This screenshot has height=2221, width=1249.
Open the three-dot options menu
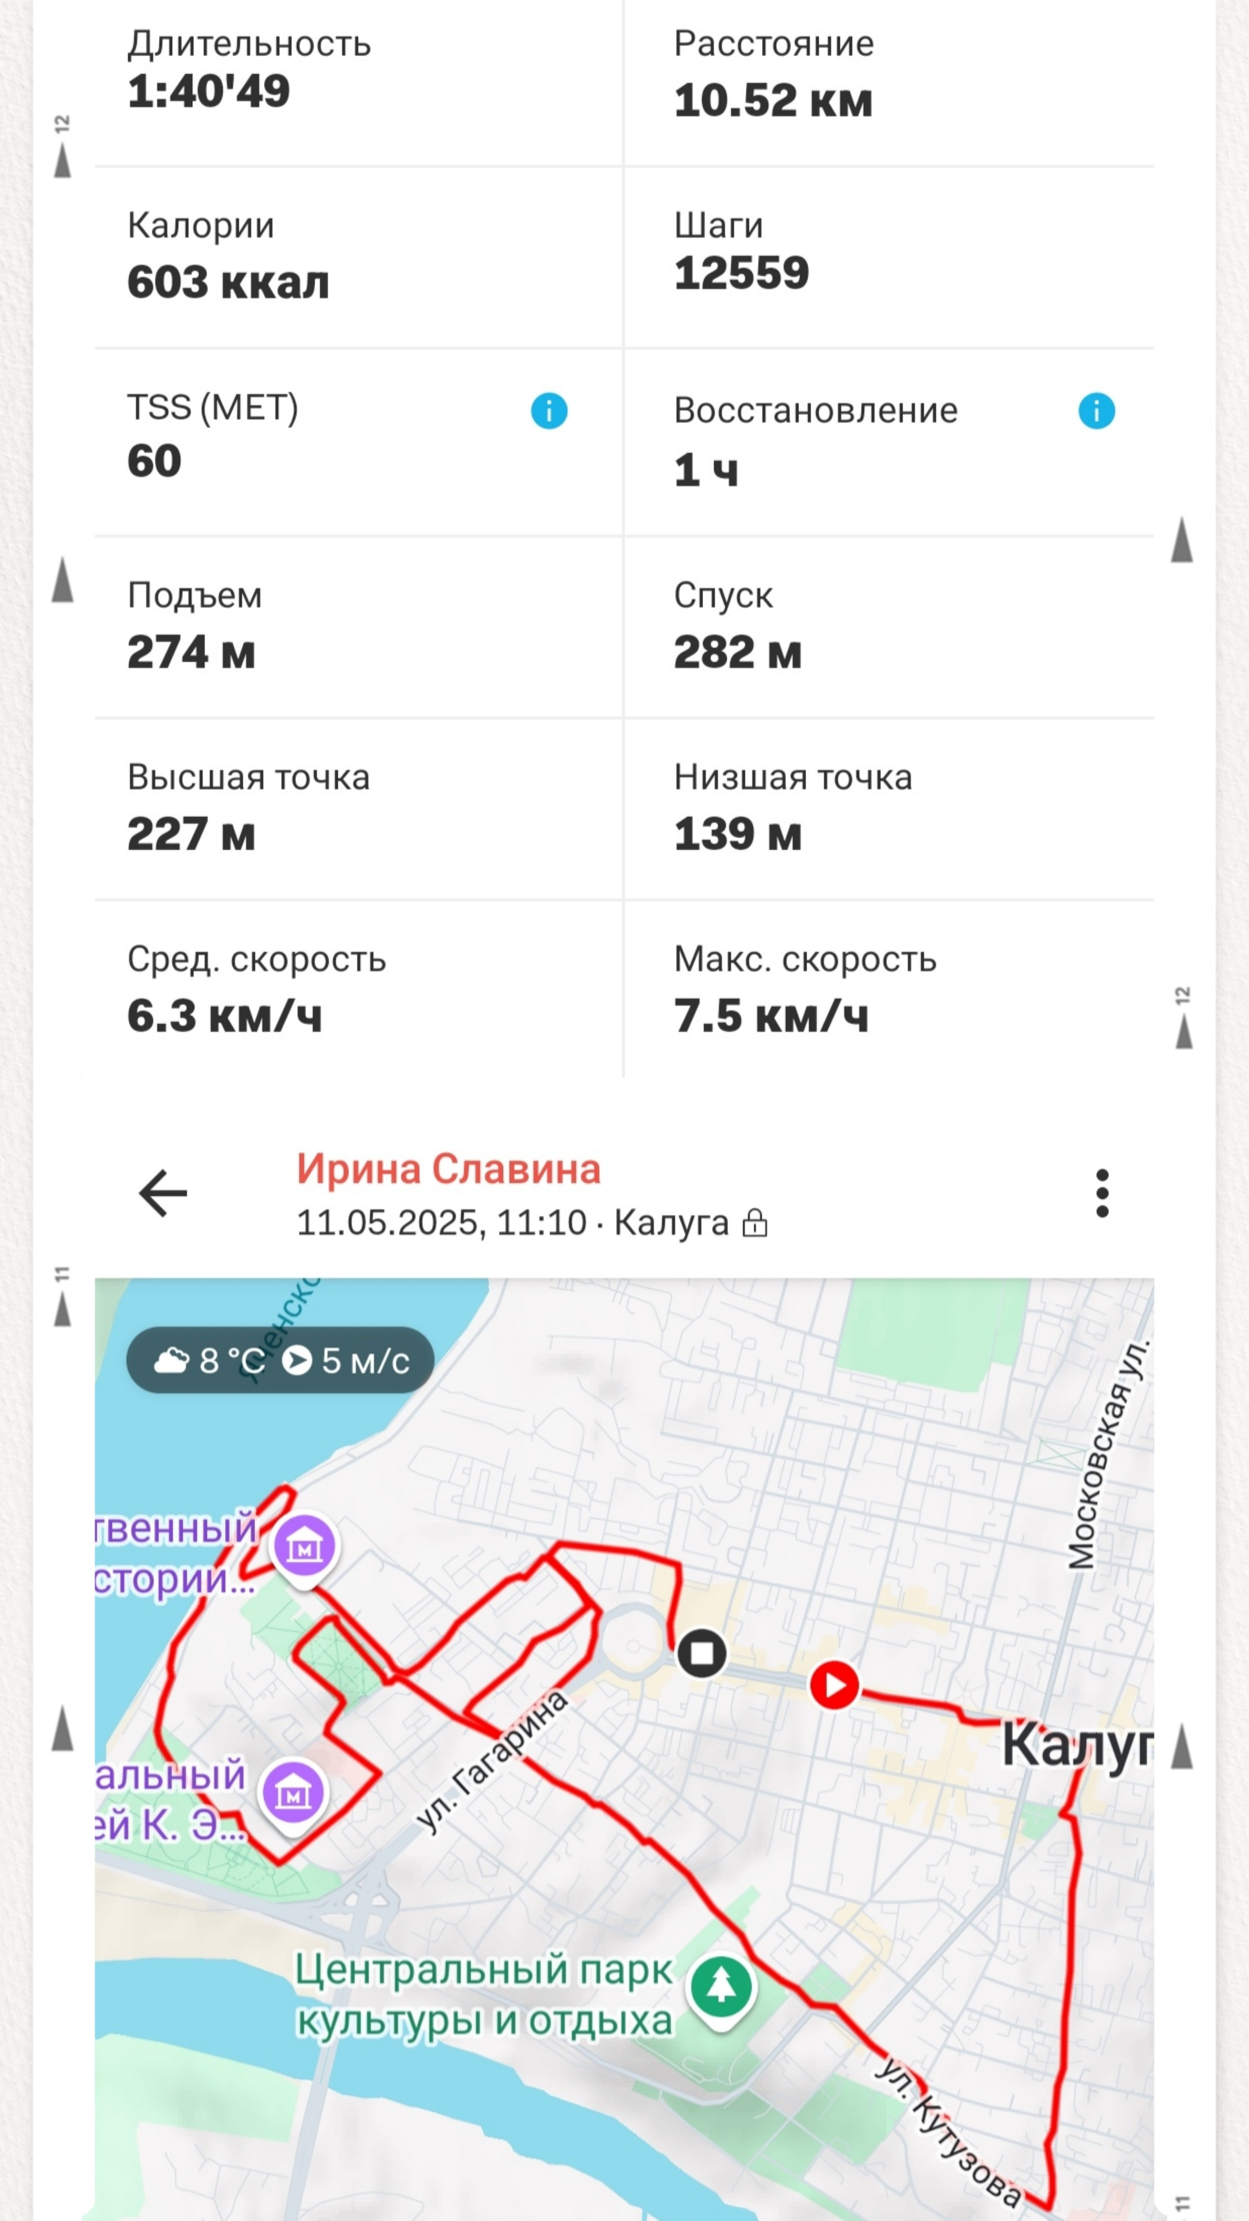click(x=1102, y=1193)
